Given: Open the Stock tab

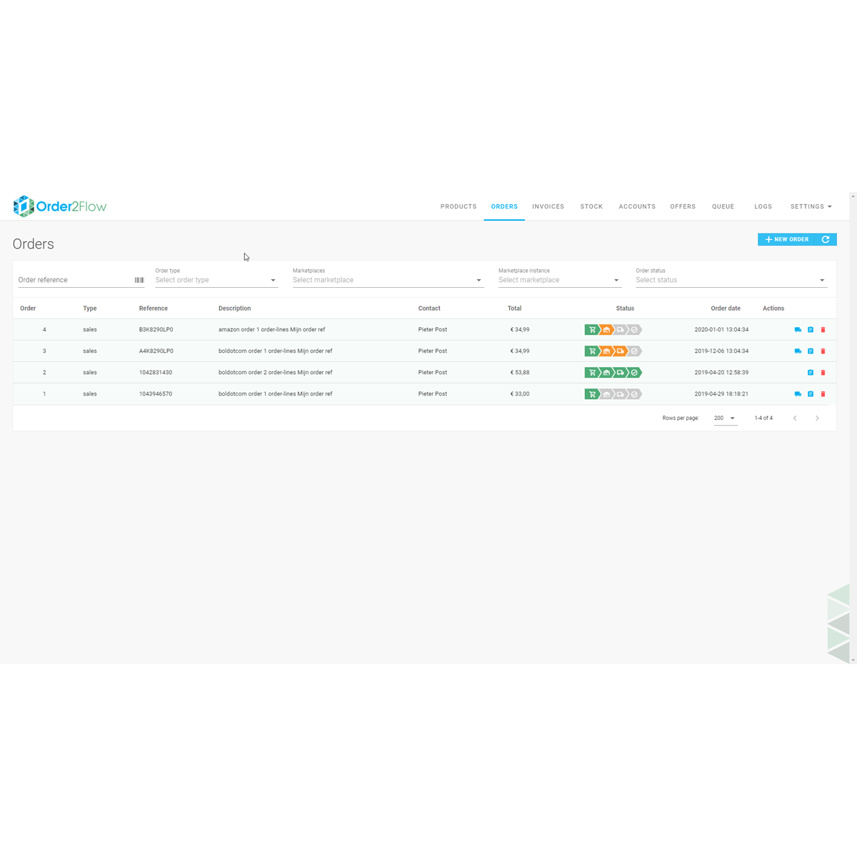Looking at the screenshot, I should [x=591, y=206].
